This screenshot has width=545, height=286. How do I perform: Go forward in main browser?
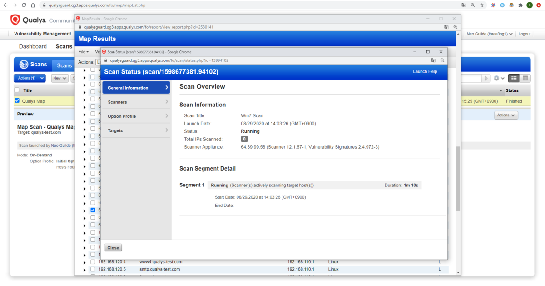pos(15,5)
